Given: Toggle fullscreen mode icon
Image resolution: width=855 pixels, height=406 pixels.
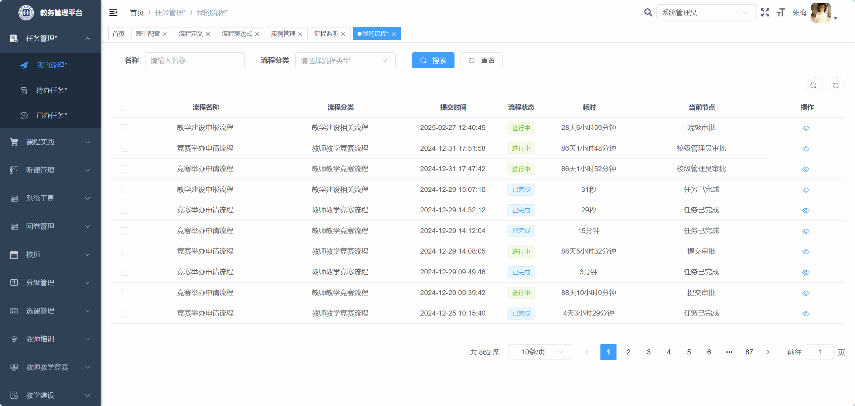Looking at the screenshot, I should pos(765,12).
